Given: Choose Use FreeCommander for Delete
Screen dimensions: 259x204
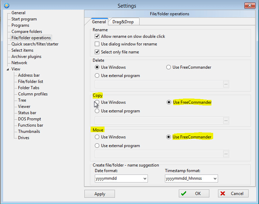Looking at the screenshot, I should pyautogui.click(x=169, y=67).
